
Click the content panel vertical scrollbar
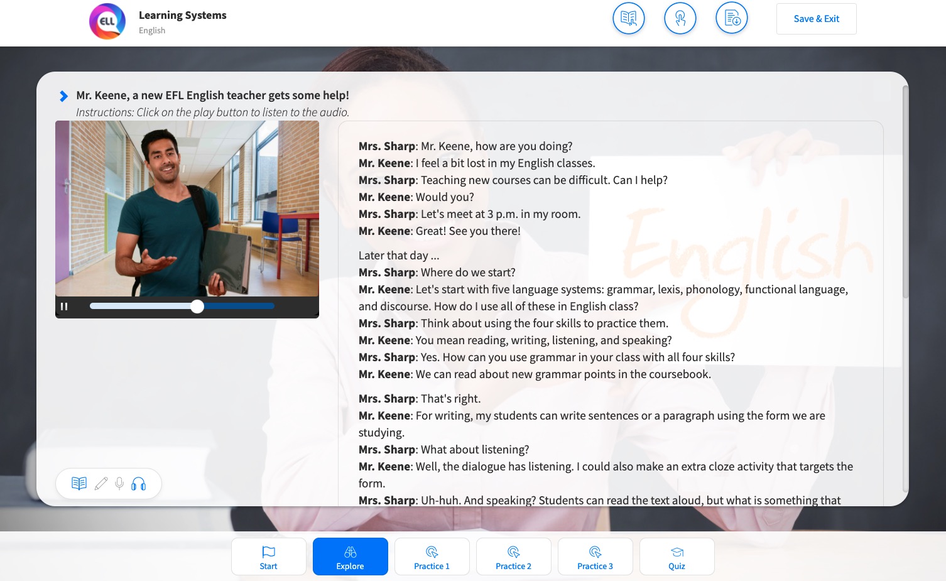(x=905, y=192)
